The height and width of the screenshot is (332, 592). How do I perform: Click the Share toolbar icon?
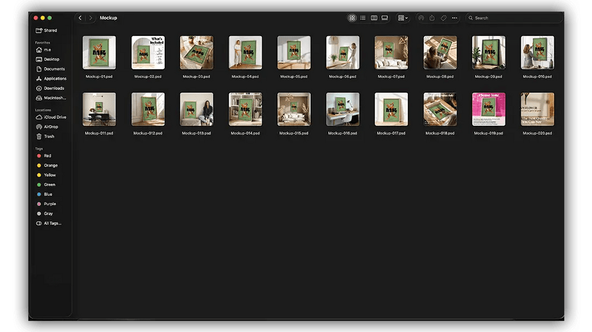tap(432, 18)
